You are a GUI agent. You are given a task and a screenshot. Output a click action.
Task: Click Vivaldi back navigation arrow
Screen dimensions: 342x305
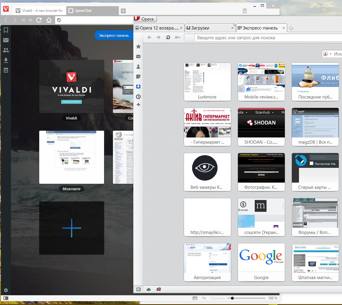click(6, 20)
